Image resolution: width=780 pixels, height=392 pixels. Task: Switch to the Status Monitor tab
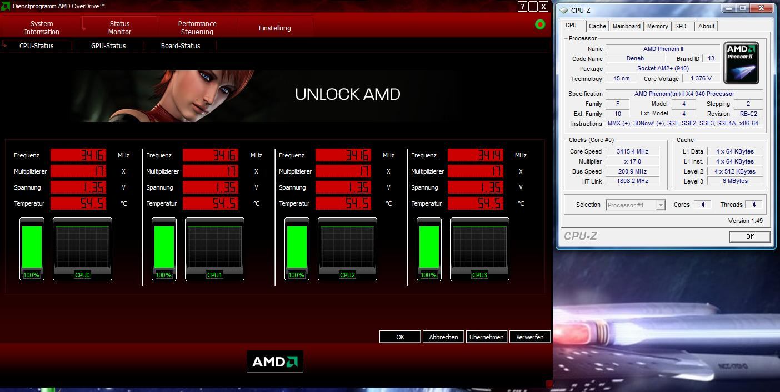point(119,28)
